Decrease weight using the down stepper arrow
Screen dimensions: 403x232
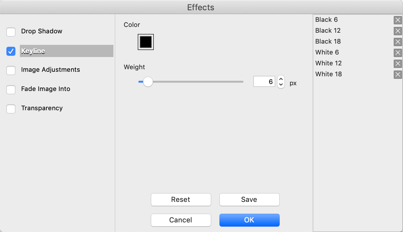tap(281, 84)
